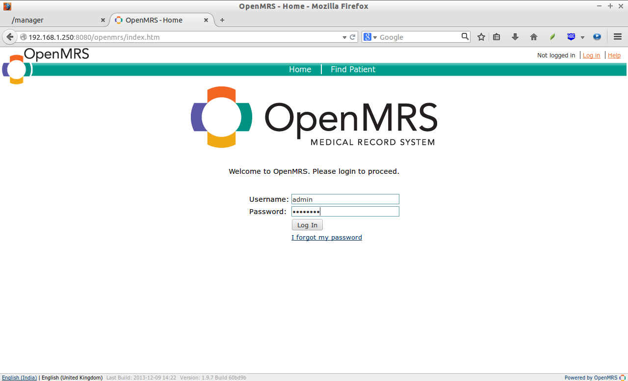Click the 'Welcome to OpenMRS. Please login to proceed.' text

pyautogui.click(x=314, y=171)
